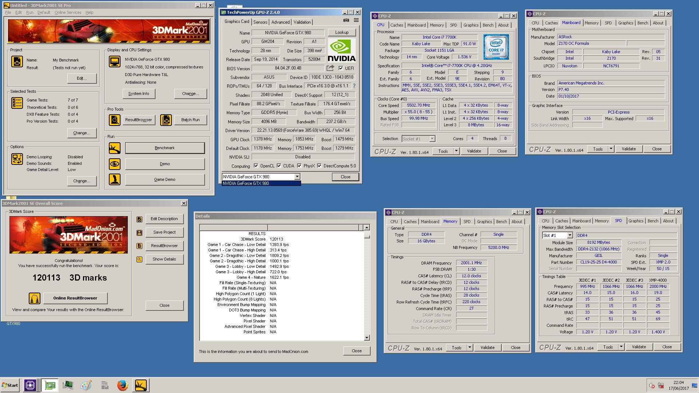699x393 pixels.
Task: Expand Tools dropdown arrow in CPU-Z CPU window
Action: point(456,151)
